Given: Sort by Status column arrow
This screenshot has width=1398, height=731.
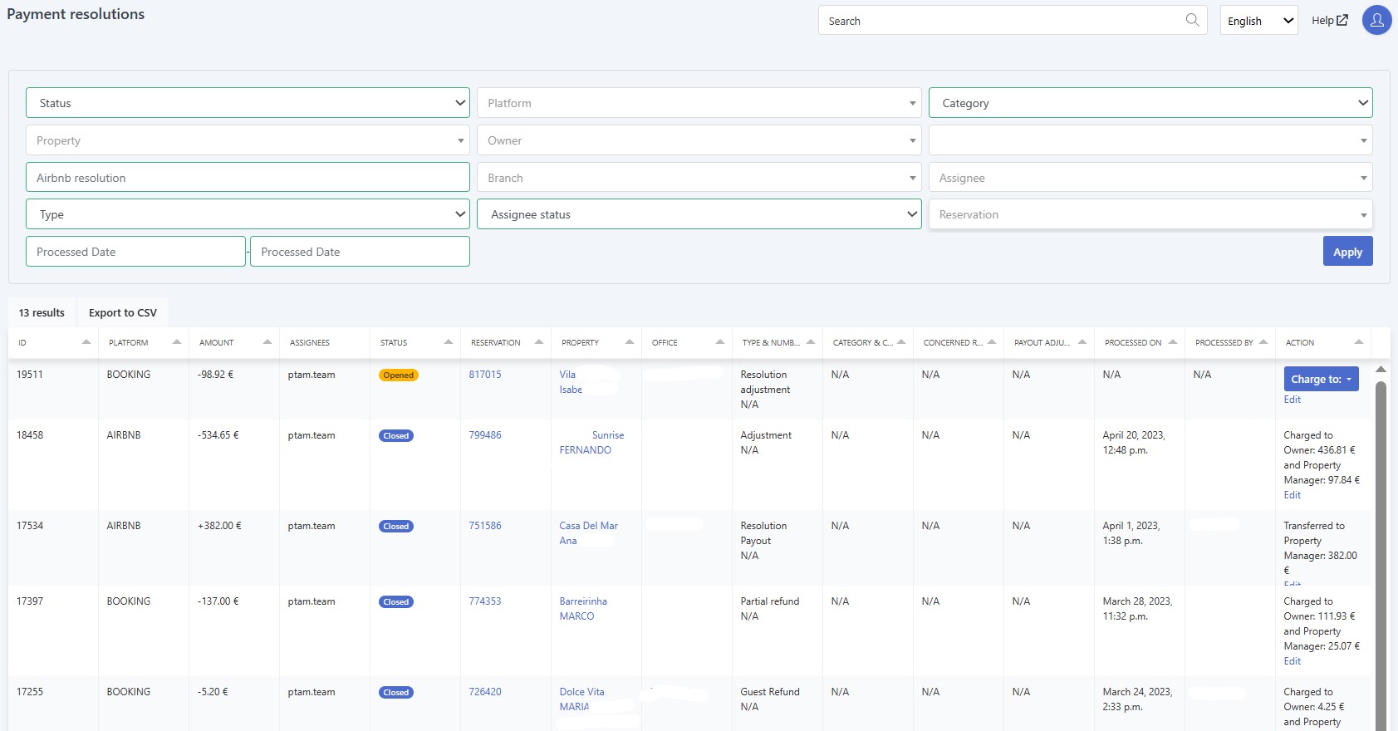Looking at the screenshot, I should pos(449,342).
